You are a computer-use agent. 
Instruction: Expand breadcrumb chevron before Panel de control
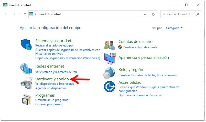36,14
